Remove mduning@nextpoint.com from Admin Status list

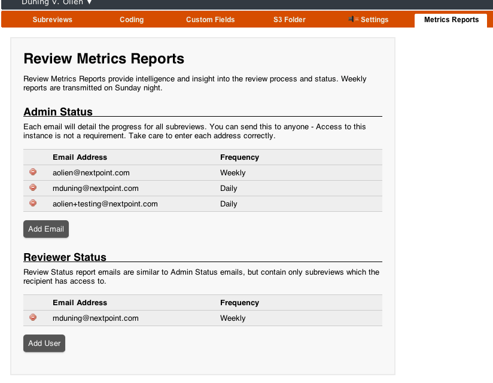pos(33,187)
